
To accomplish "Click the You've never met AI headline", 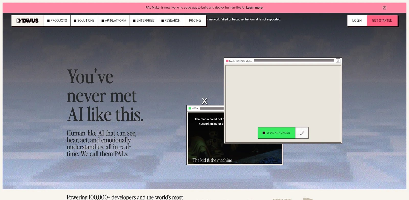I will pos(105,95).
